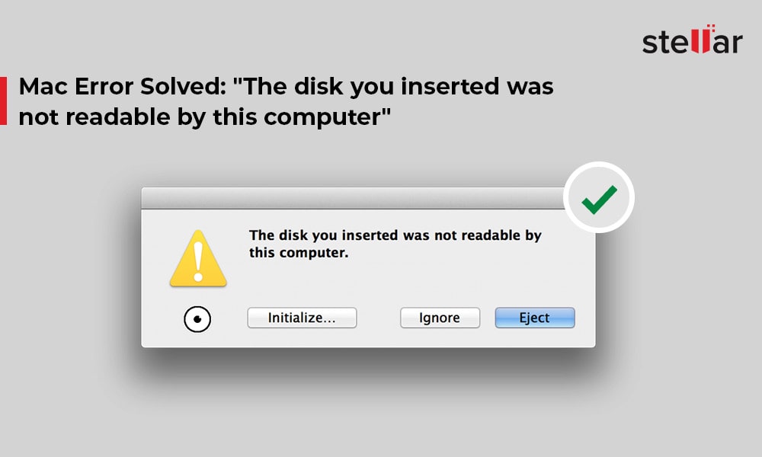Screen dimensions: 762x457
Task: Click the red book symbol in Stellar logo
Action: tap(701, 41)
